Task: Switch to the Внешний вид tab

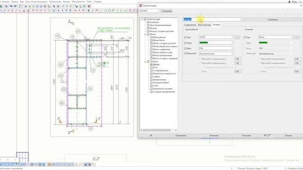Action: [204, 25]
